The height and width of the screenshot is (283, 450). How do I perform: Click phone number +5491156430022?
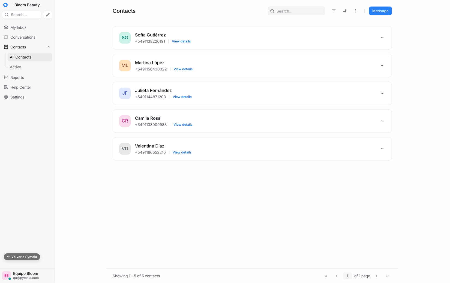coord(151,69)
